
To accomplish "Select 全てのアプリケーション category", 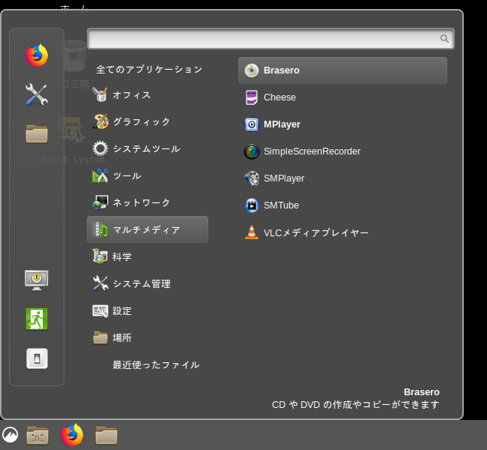I will point(149,69).
